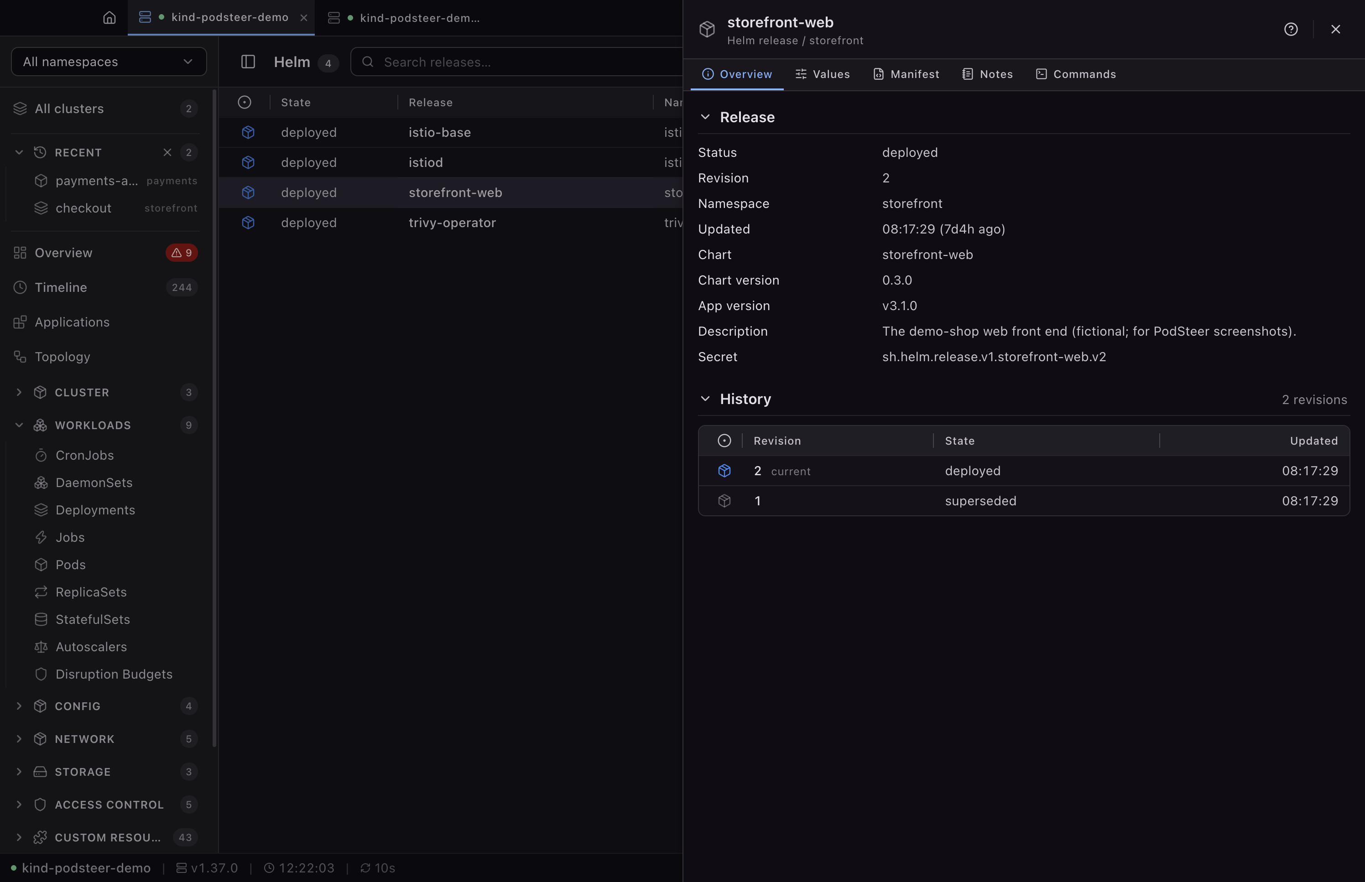
Task: Open the All namespaces dropdown
Action: (109, 62)
